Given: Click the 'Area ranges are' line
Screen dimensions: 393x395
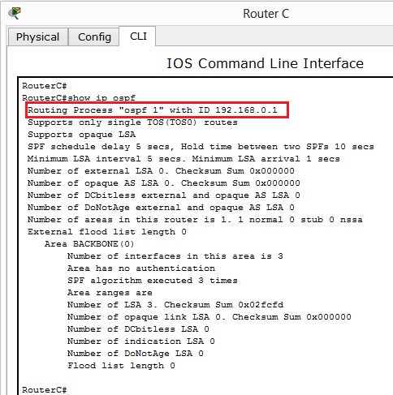Looking at the screenshot, I should point(110,293).
